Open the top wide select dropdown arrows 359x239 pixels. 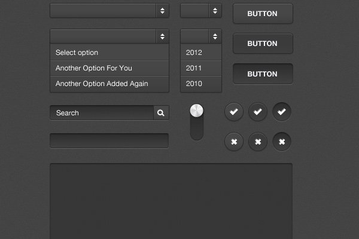pyautogui.click(x=162, y=11)
